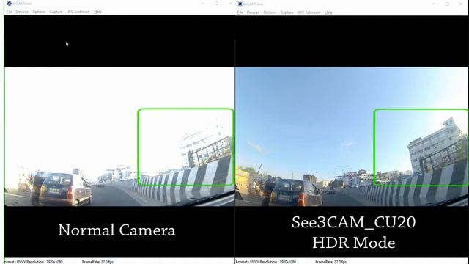Screen dimensions: 469x264
Task: Minimize the left e-CAMView window
Action: 203,4
